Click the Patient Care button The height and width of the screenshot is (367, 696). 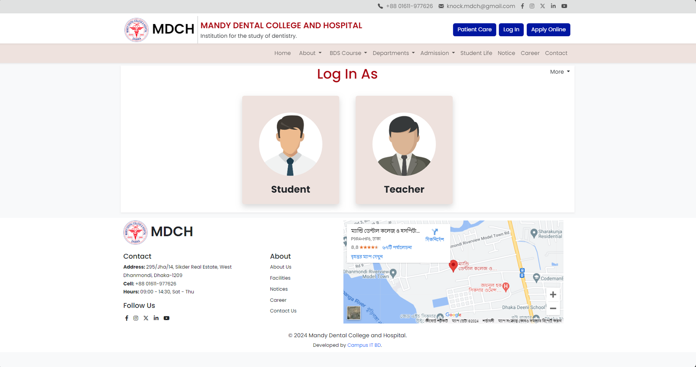click(x=474, y=30)
